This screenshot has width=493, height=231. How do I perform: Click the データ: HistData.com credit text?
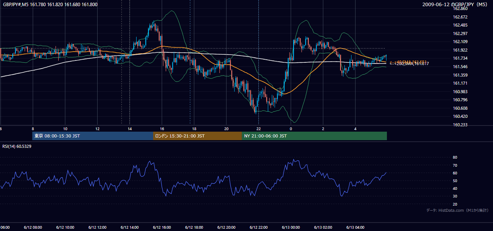coord(458,211)
